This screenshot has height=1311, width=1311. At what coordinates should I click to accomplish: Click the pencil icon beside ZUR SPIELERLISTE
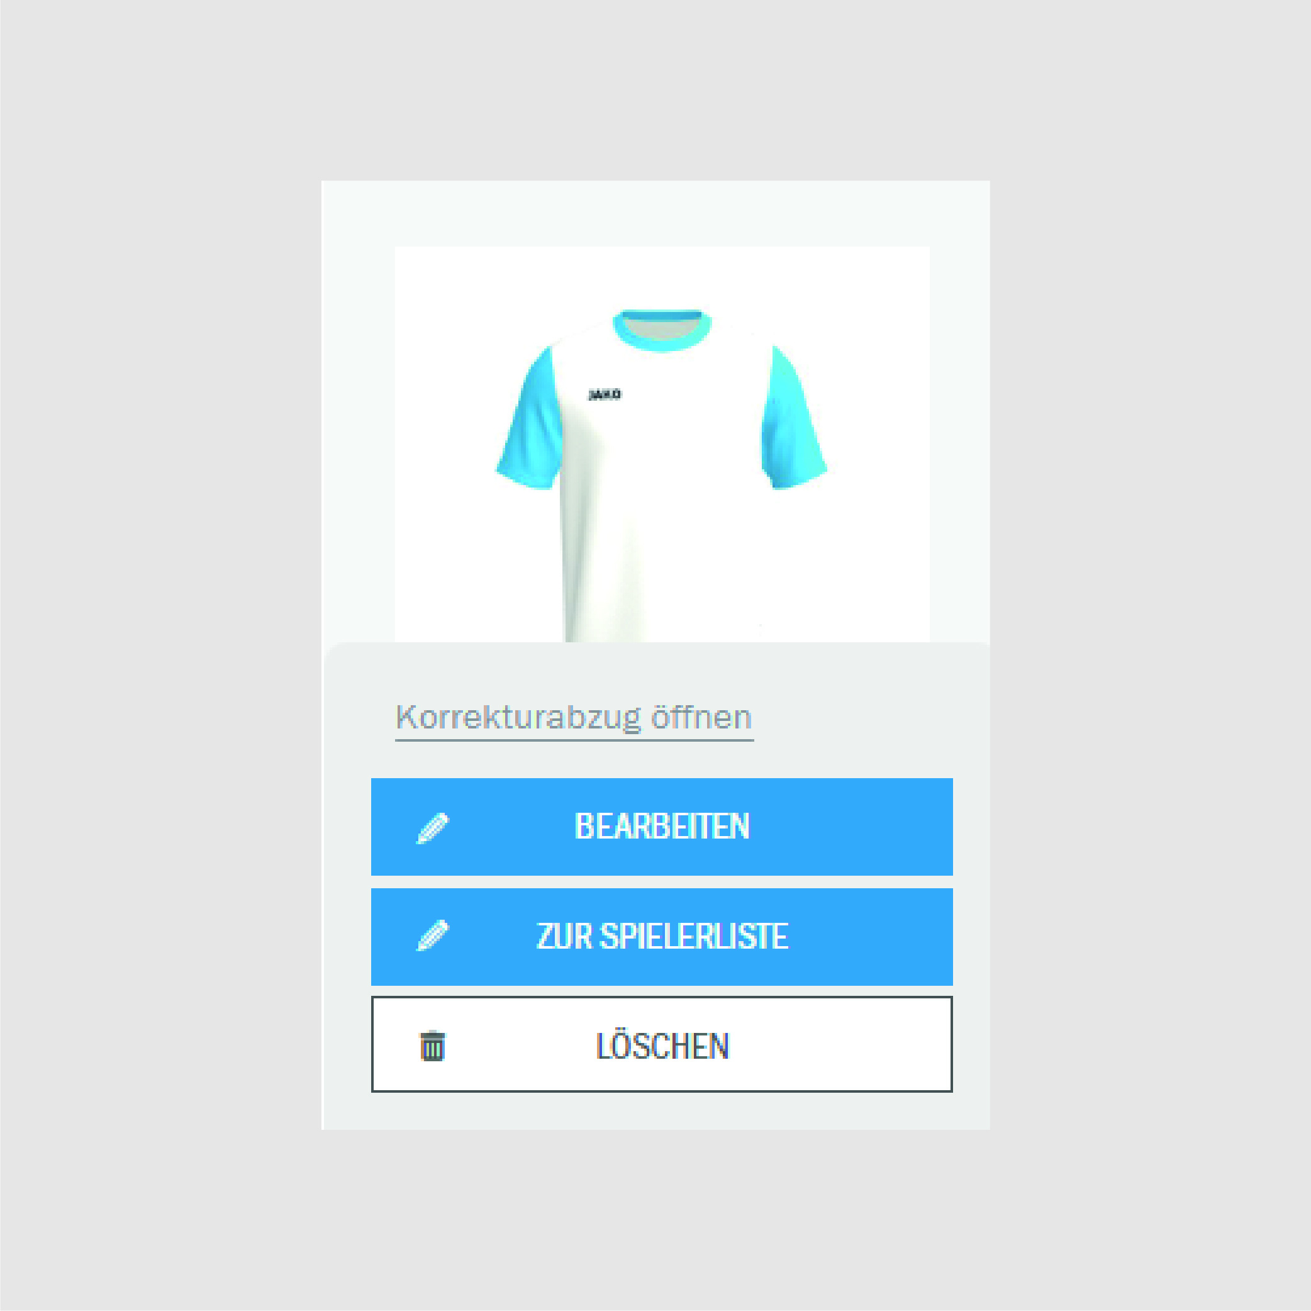click(x=433, y=935)
